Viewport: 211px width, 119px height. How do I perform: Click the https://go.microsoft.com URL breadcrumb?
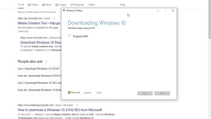pos(34,19)
